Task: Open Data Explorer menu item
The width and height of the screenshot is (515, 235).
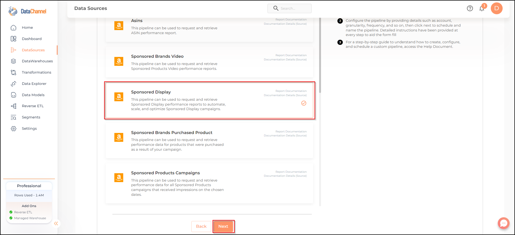Action: pos(34,84)
